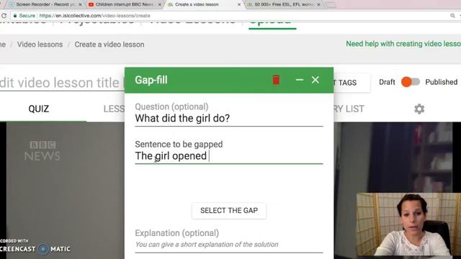Open the Video lessons breadcrumb link

(40, 45)
